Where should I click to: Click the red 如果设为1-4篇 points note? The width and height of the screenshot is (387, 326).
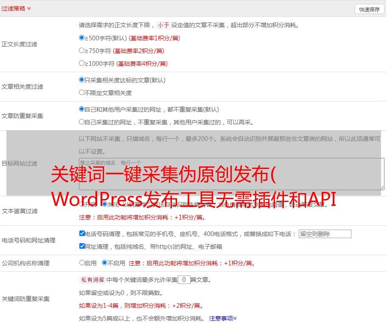(141, 306)
